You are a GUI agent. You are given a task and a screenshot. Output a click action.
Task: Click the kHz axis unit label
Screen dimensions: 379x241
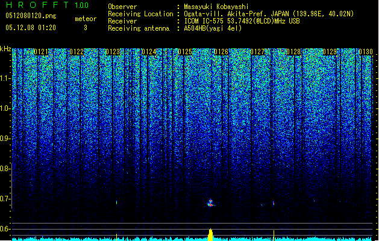[x=5, y=49]
